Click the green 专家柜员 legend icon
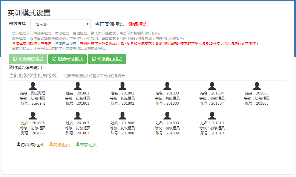The width and height of the screenshot is (296, 177). 78,145
